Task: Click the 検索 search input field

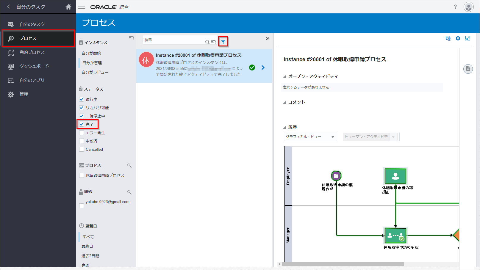Action: 174,40
